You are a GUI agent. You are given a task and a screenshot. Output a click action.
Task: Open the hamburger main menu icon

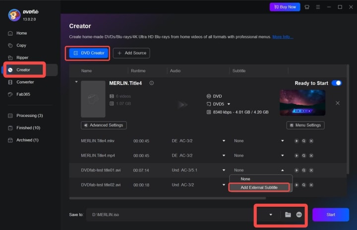click(318, 7)
